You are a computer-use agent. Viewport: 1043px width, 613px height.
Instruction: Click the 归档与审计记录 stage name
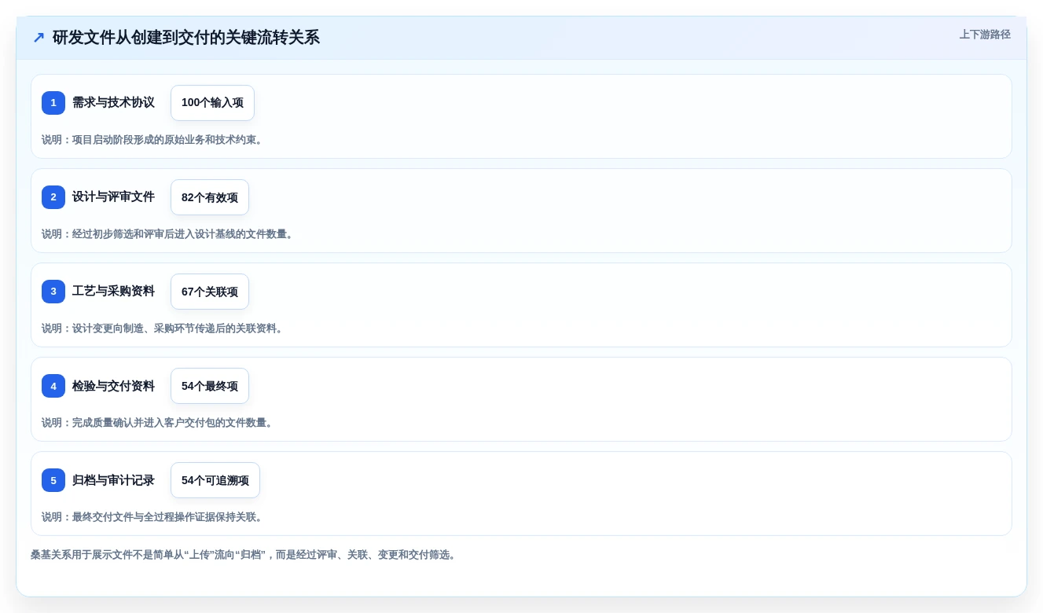pyautogui.click(x=113, y=480)
